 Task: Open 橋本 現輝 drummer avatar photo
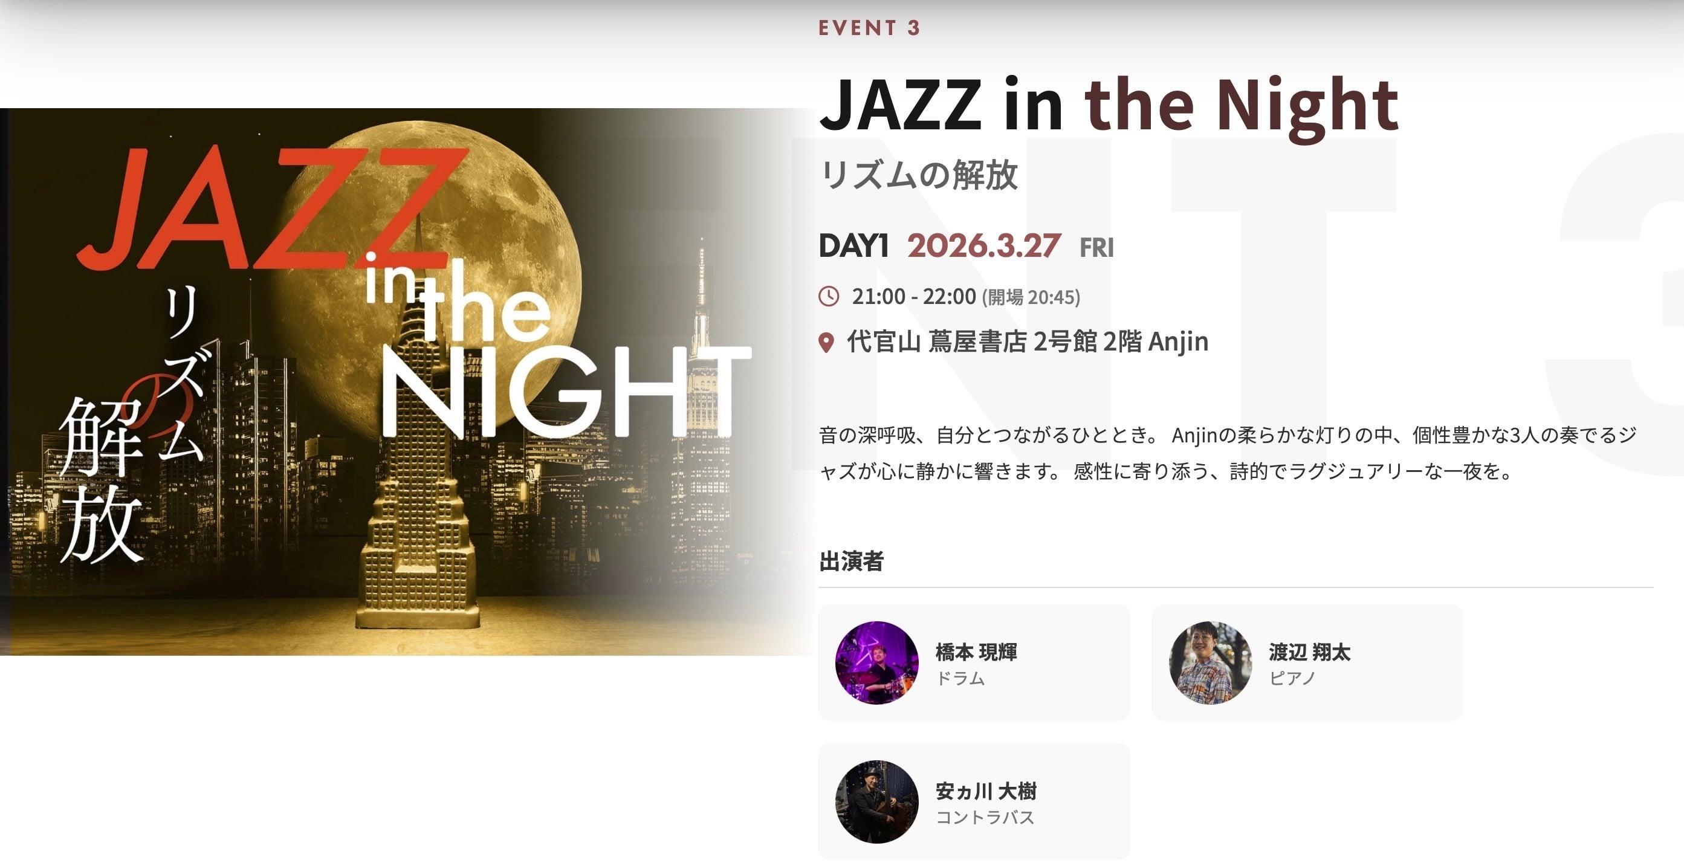pyautogui.click(x=876, y=662)
